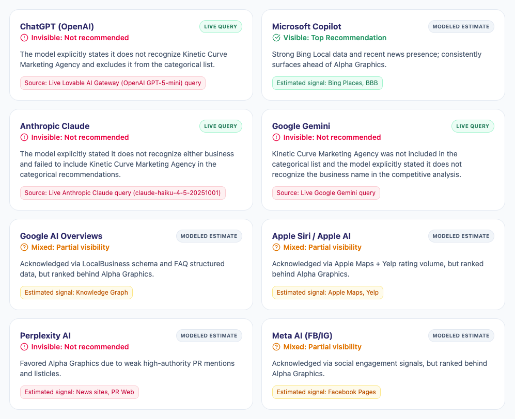Click the LIVE QUERY badge on Google Gemini card
Viewport: 515px width, 419px height.
point(473,126)
